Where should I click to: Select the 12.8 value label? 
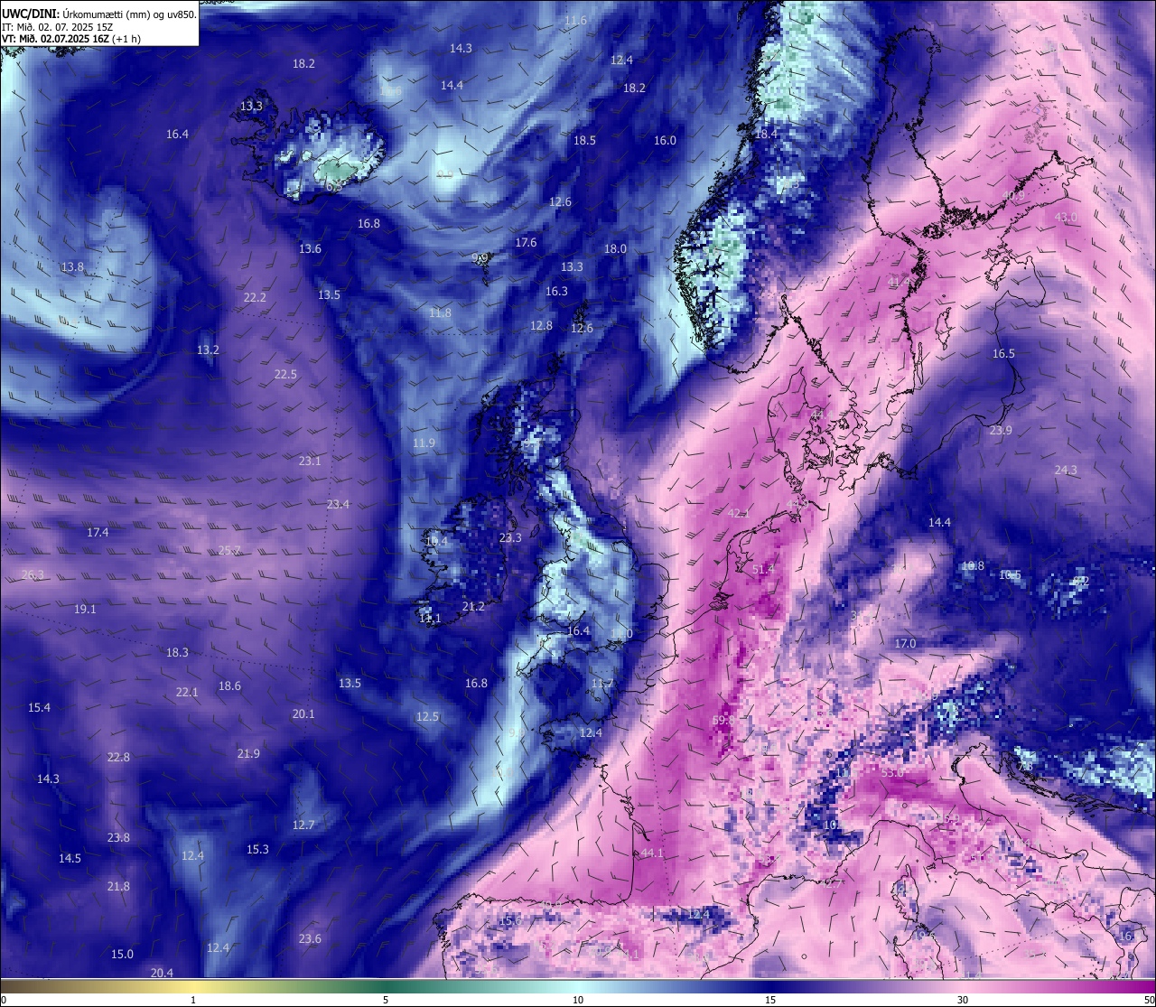(541, 325)
